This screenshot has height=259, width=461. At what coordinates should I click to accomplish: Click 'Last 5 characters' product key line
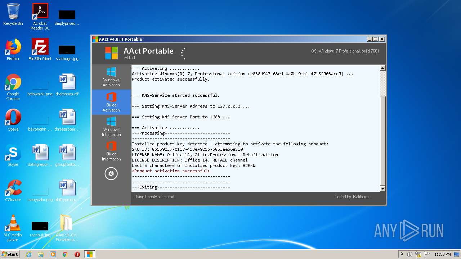193,165
